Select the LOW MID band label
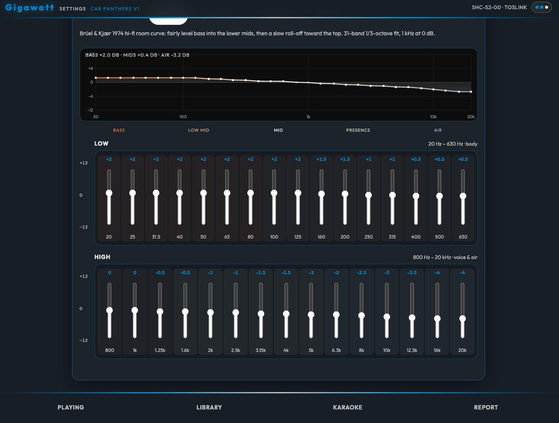This screenshot has height=423, width=559. point(198,130)
